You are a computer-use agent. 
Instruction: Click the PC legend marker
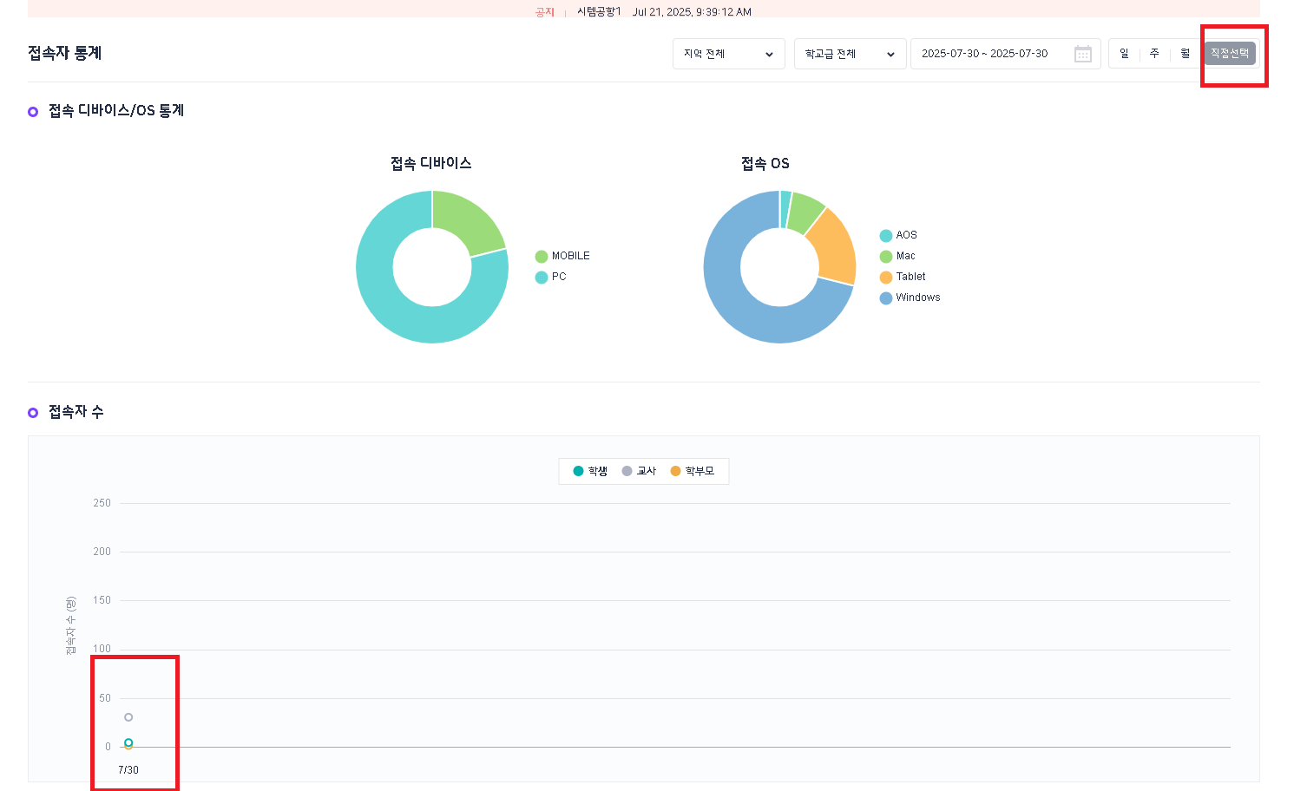pos(542,277)
